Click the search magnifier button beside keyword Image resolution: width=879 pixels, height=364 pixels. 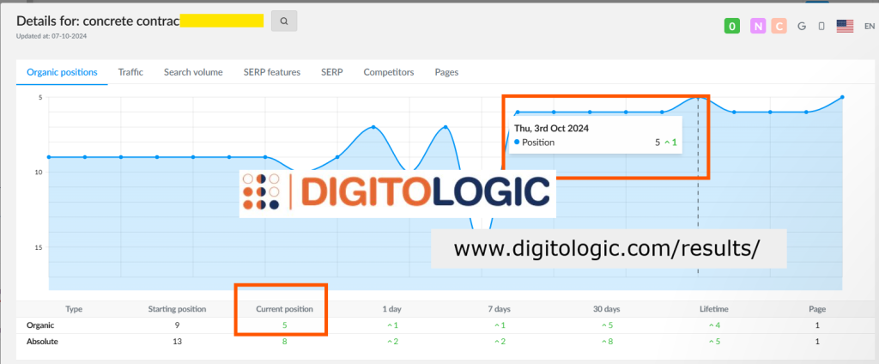pyautogui.click(x=284, y=21)
